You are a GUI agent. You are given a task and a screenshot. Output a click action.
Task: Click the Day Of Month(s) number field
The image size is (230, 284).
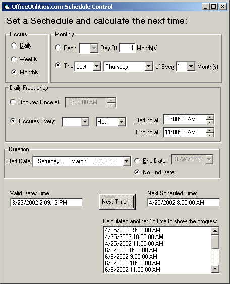pos(127,48)
